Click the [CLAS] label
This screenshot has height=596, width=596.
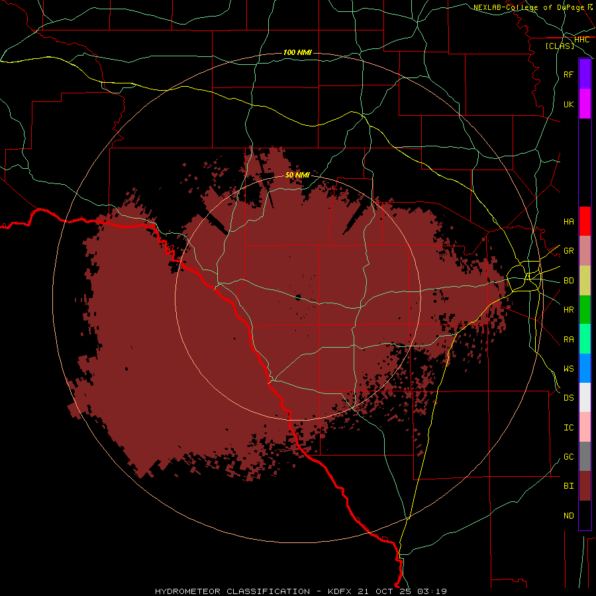pos(560,46)
